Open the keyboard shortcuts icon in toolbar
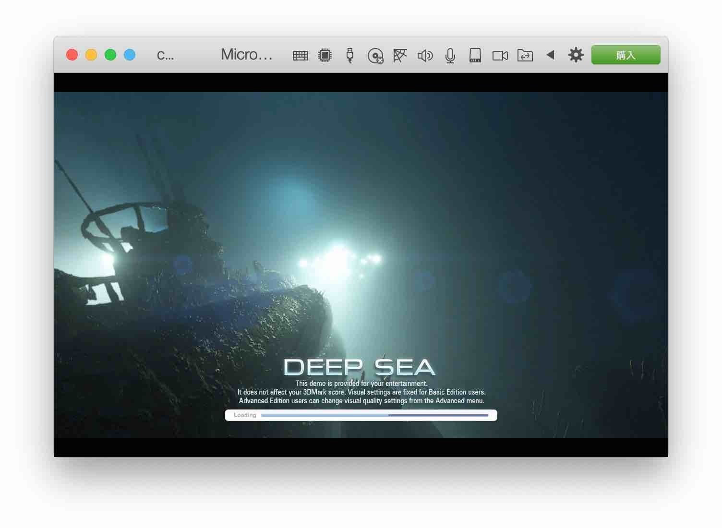Viewport: 722px width, 528px height. (x=301, y=56)
